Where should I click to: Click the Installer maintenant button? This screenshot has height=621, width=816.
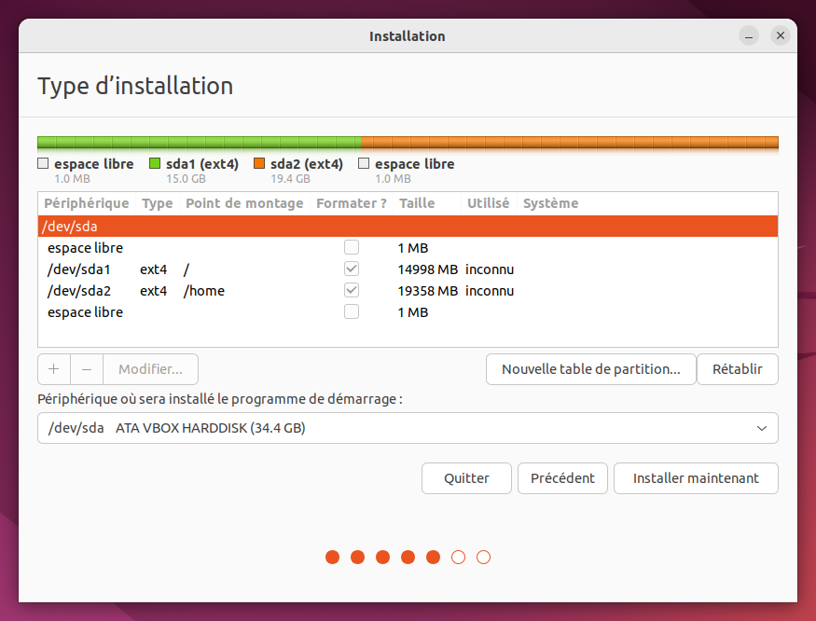pos(696,478)
